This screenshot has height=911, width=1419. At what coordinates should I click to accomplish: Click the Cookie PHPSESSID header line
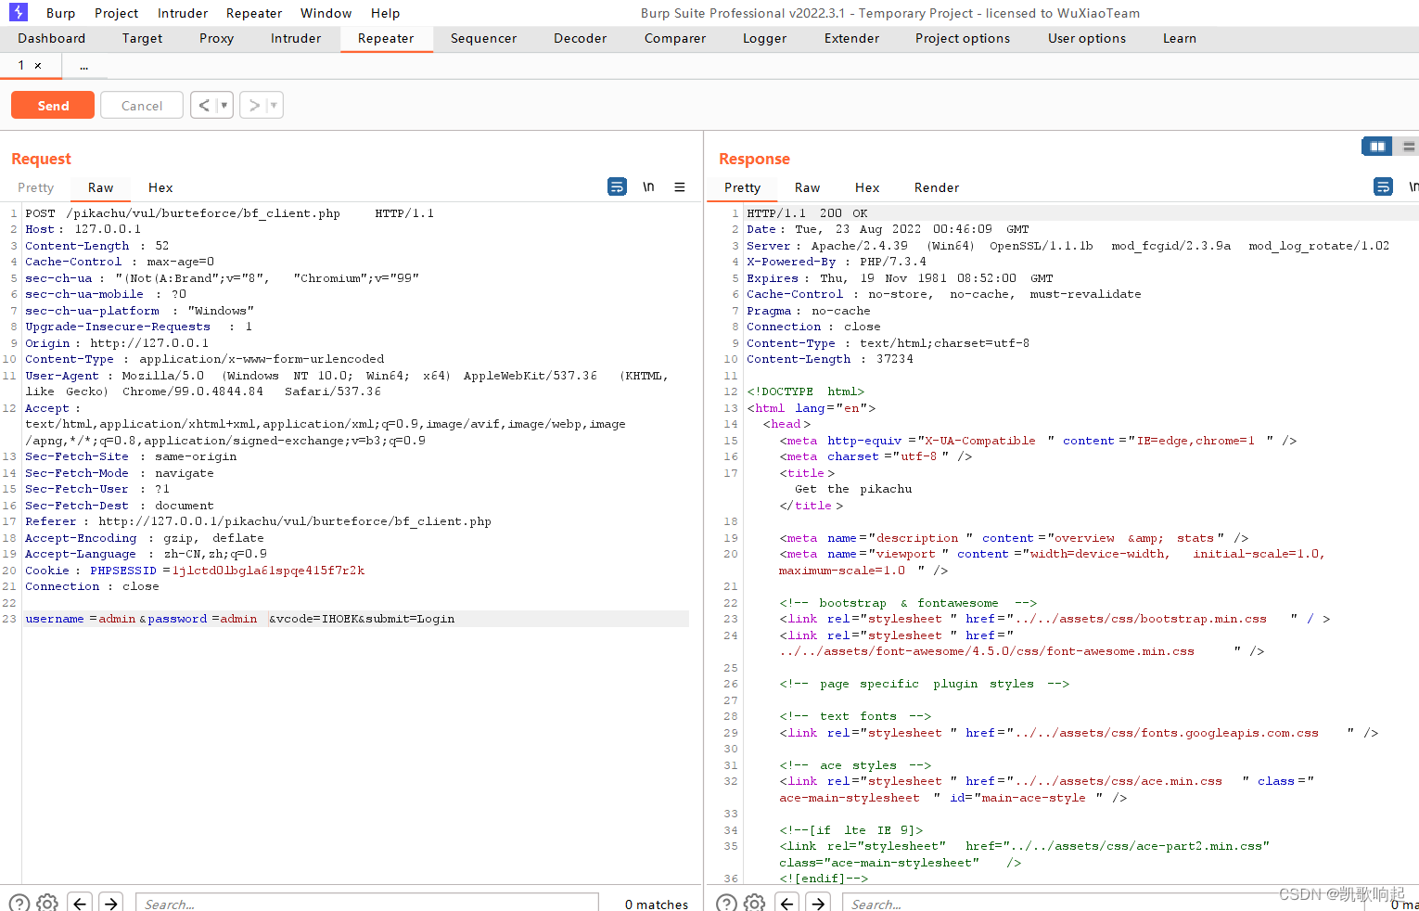pyautogui.click(x=195, y=571)
